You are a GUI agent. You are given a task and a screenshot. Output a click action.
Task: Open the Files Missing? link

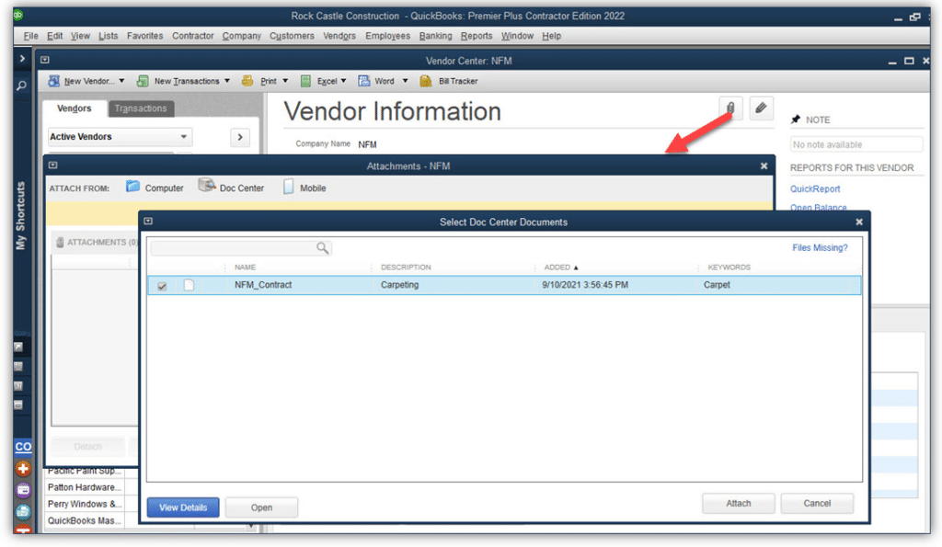[820, 247]
